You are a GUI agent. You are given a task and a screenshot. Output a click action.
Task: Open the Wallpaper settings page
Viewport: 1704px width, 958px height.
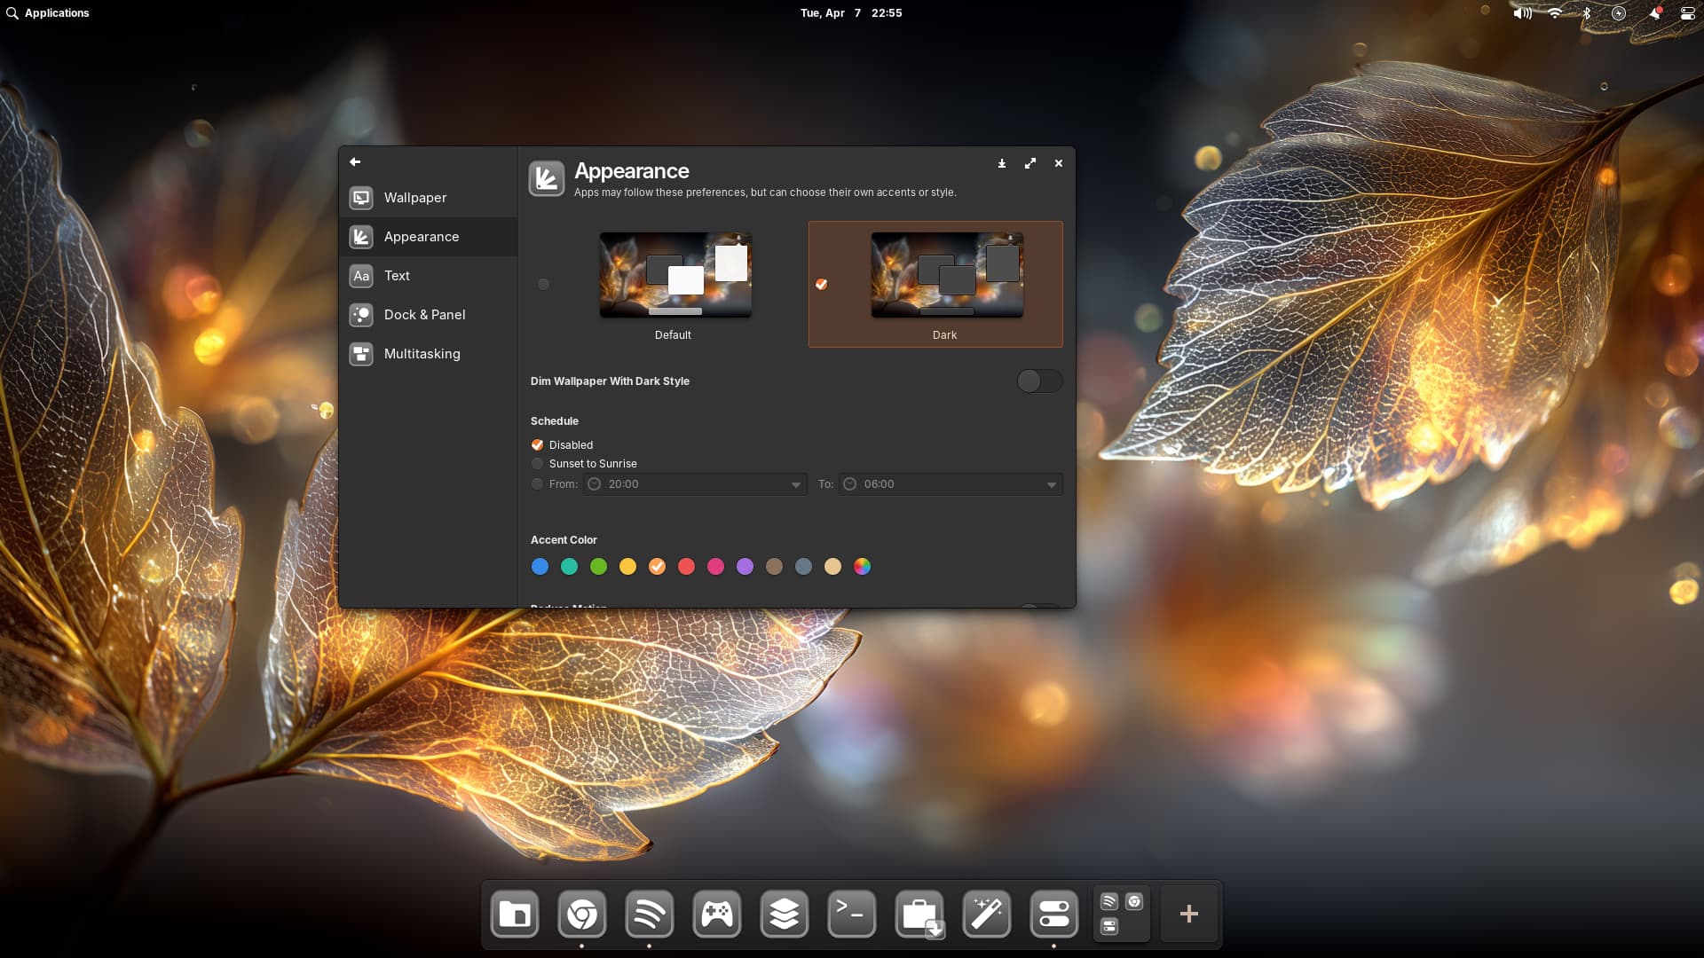pyautogui.click(x=414, y=198)
